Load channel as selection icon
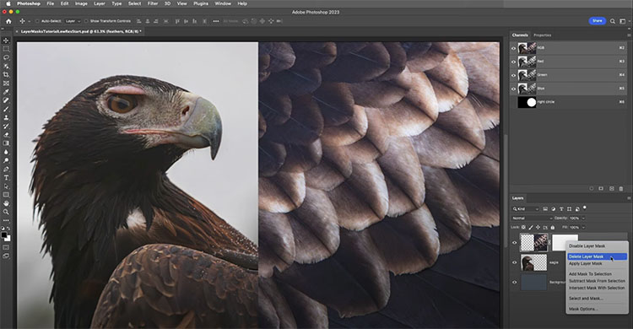The height and width of the screenshot is (329, 633). pyautogui.click(x=592, y=188)
